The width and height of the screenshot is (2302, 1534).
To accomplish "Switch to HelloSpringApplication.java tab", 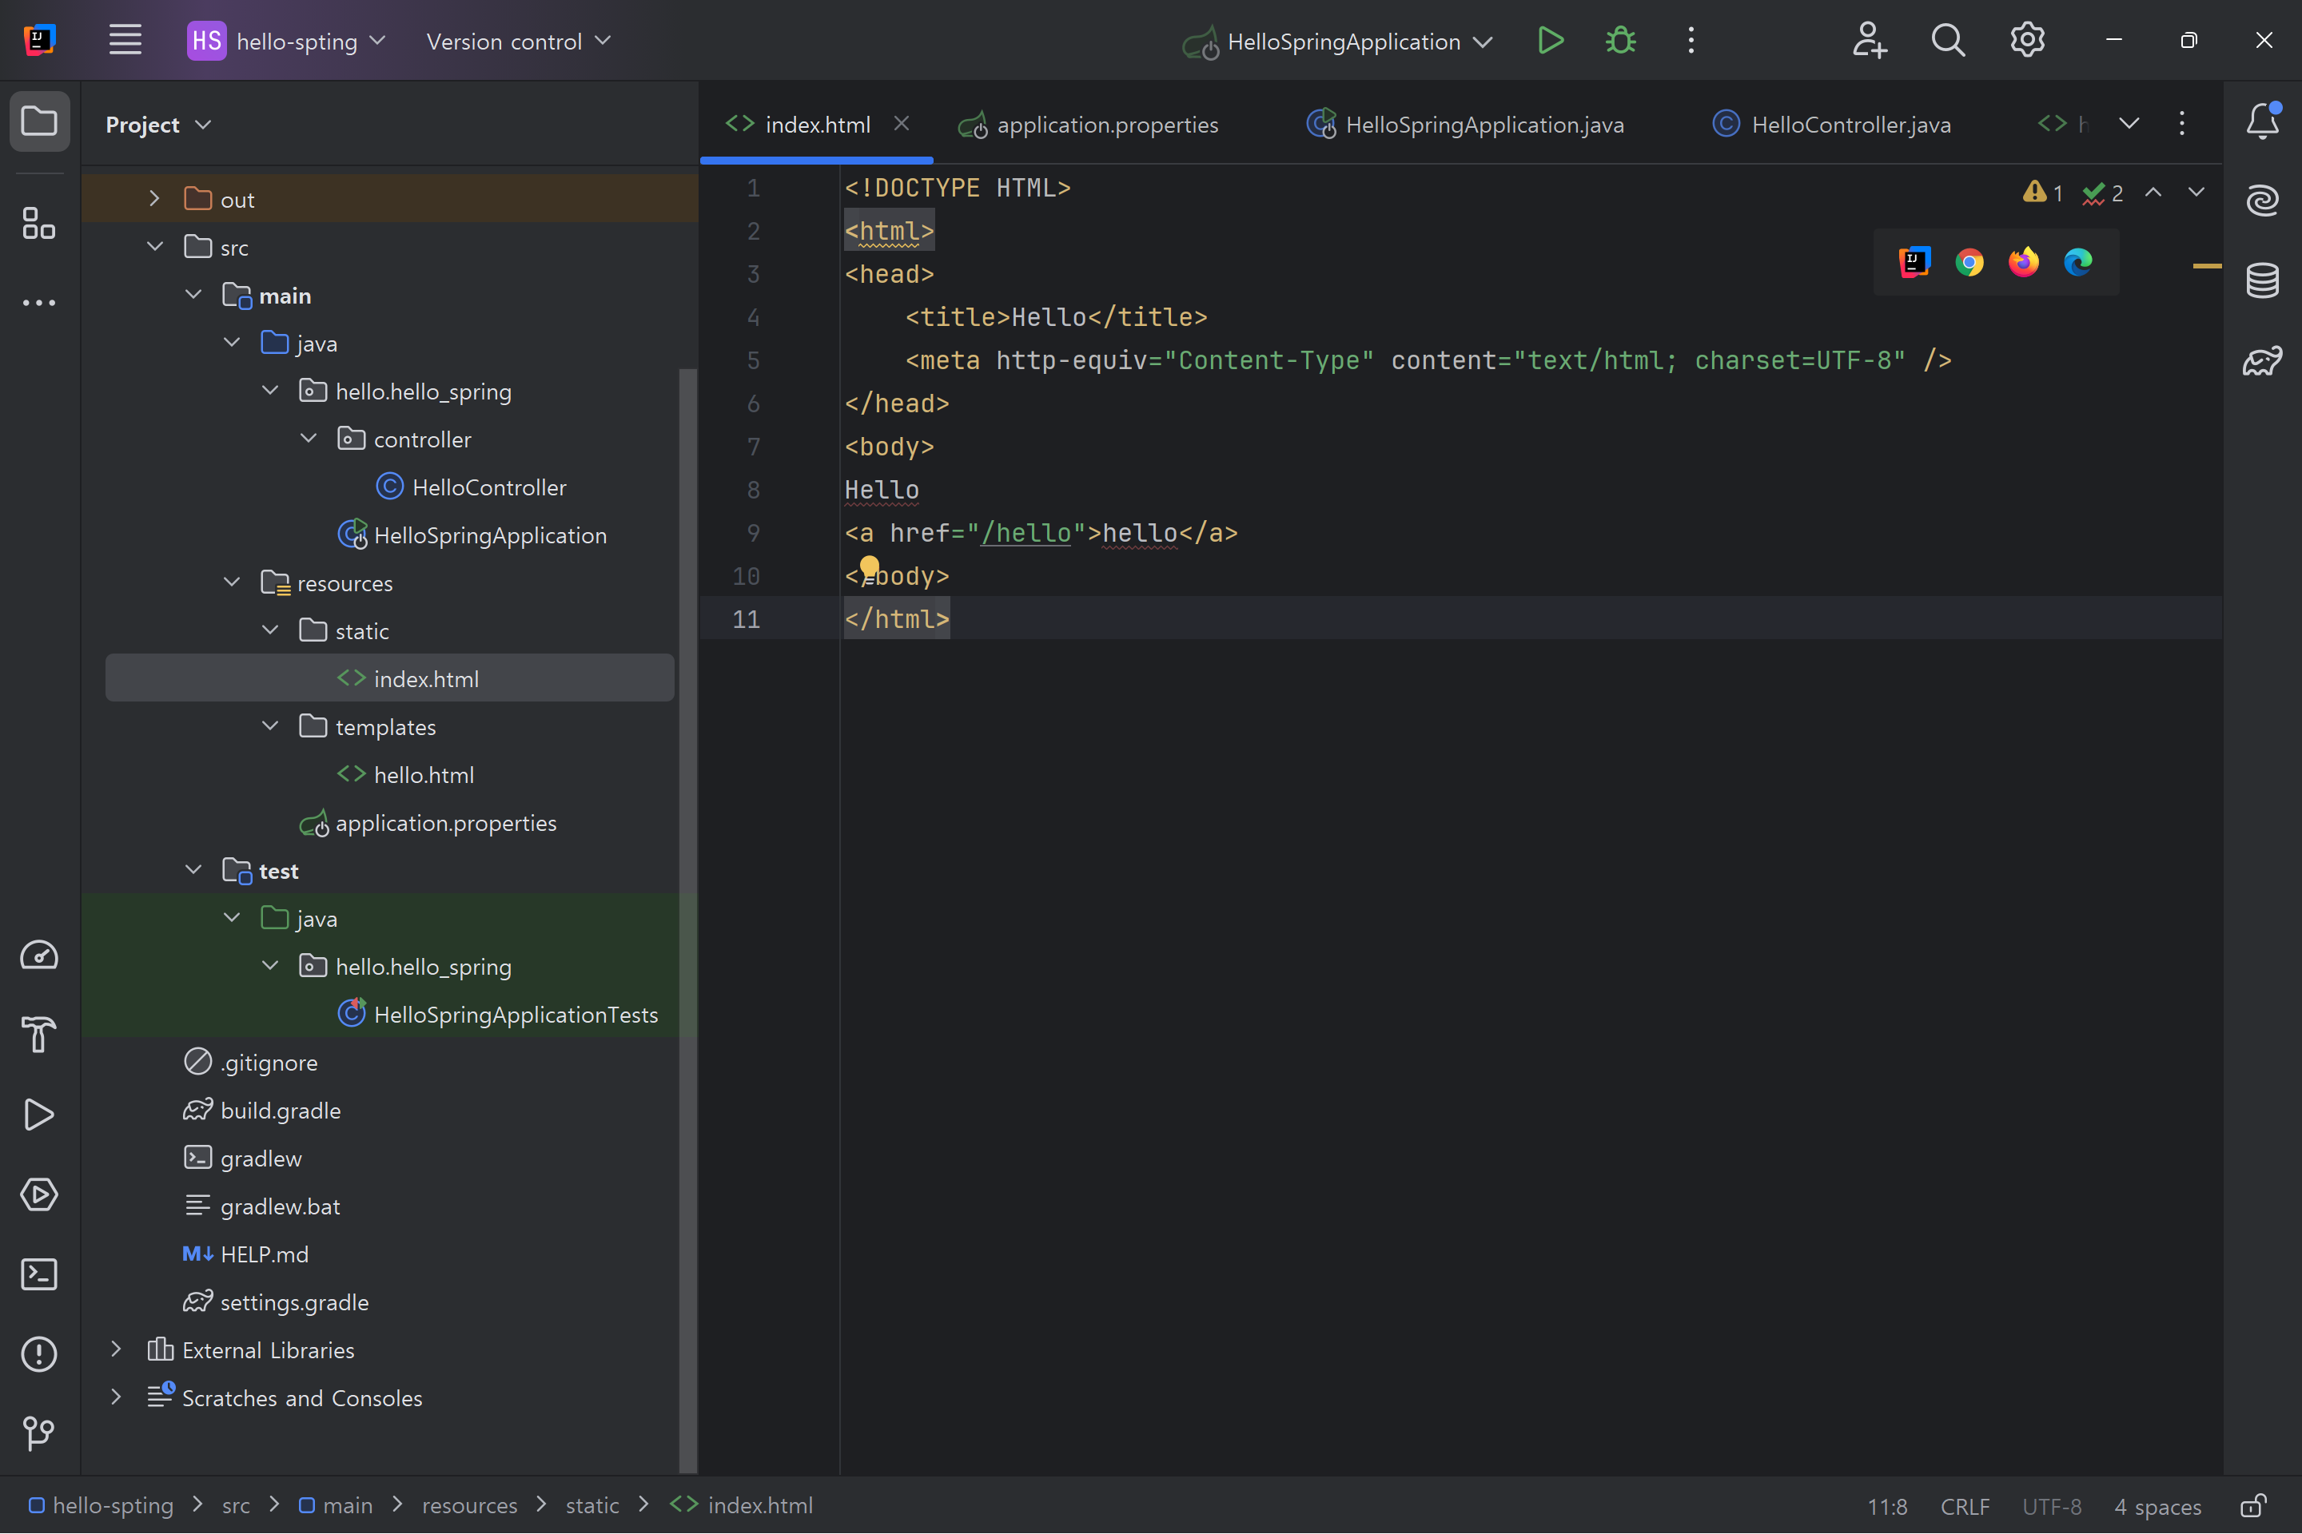I will coord(1465,125).
